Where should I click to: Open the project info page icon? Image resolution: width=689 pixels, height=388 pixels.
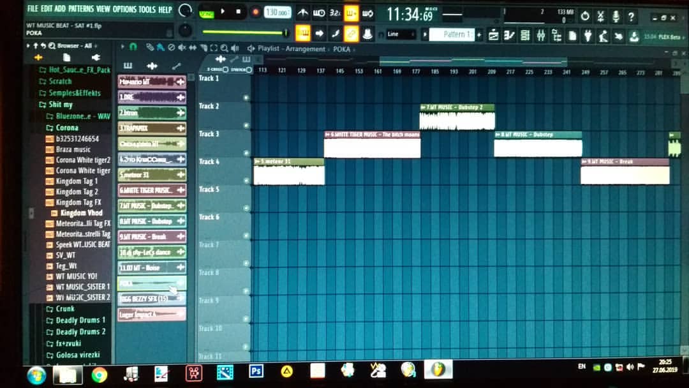[572, 35]
